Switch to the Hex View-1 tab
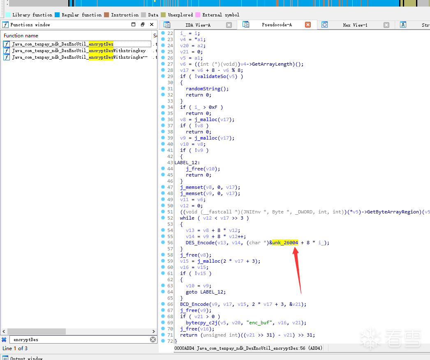The image size is (430, 360). click(355, 25)
